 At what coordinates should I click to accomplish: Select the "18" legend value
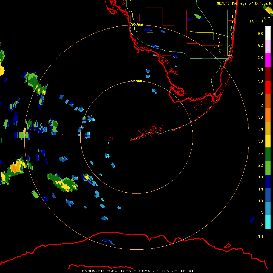point(261,177)
